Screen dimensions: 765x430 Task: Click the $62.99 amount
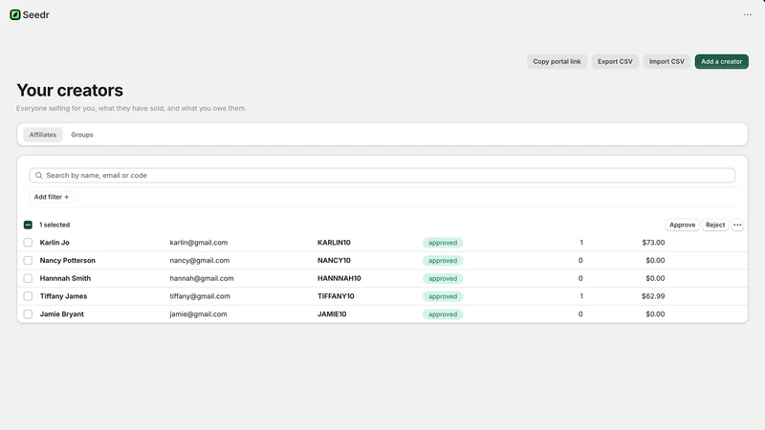653,296
